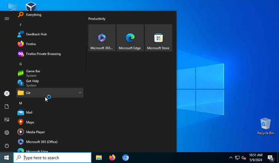Open the Git folder entry
Viewport: 279px width, 163px height.
pyautogui.click(x=50, y=93)
